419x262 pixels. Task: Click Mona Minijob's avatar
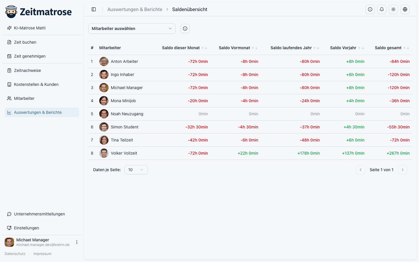coord(104,101)
